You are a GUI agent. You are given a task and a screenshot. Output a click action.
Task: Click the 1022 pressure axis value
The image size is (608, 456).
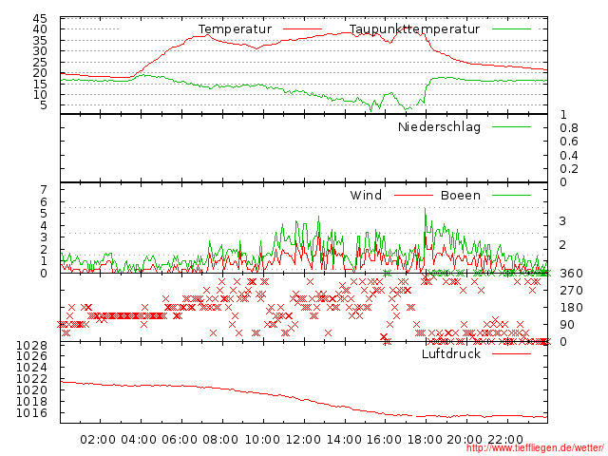point(31,378)
